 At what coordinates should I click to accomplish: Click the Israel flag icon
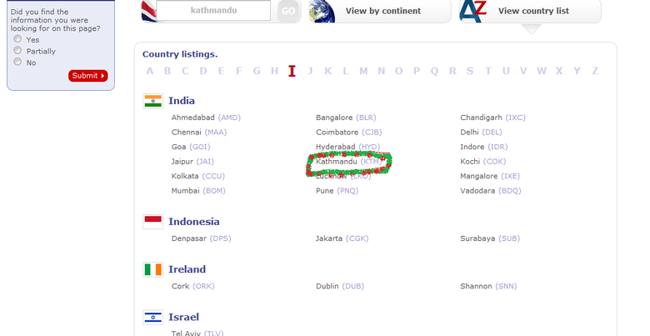click(152, 317)
